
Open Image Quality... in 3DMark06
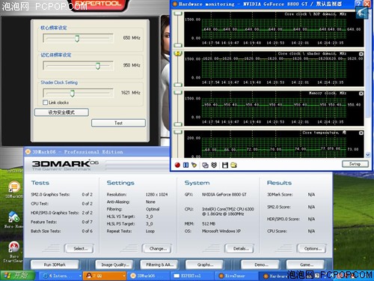point(114,265)
